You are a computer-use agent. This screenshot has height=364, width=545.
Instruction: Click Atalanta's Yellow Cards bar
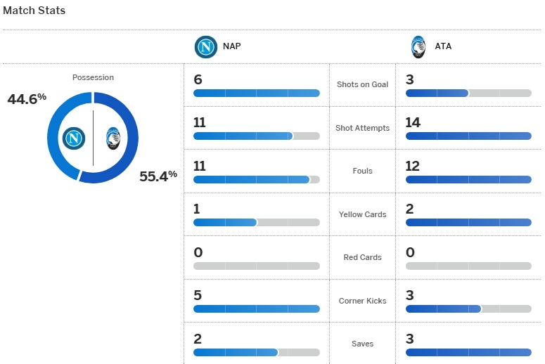(x=468, y=223)
